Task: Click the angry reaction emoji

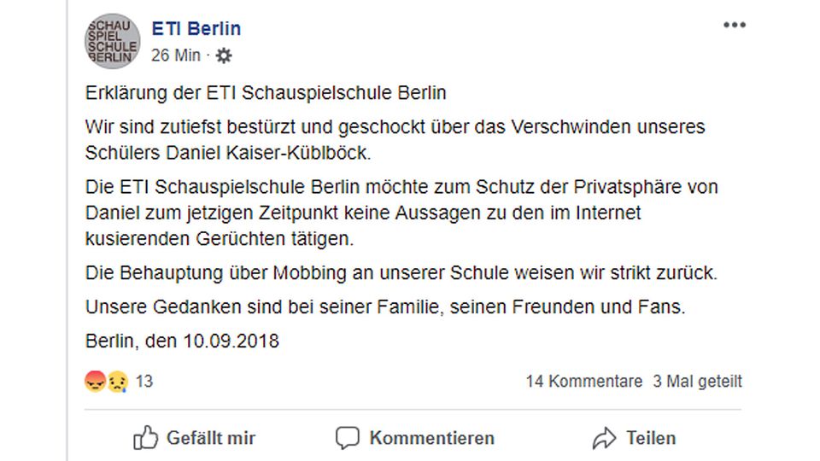Action: coord(95,382)
